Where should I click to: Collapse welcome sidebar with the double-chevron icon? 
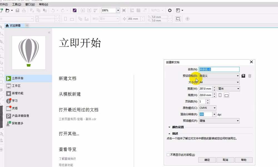49,33
